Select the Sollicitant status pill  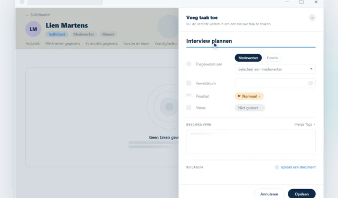[57, 34]
